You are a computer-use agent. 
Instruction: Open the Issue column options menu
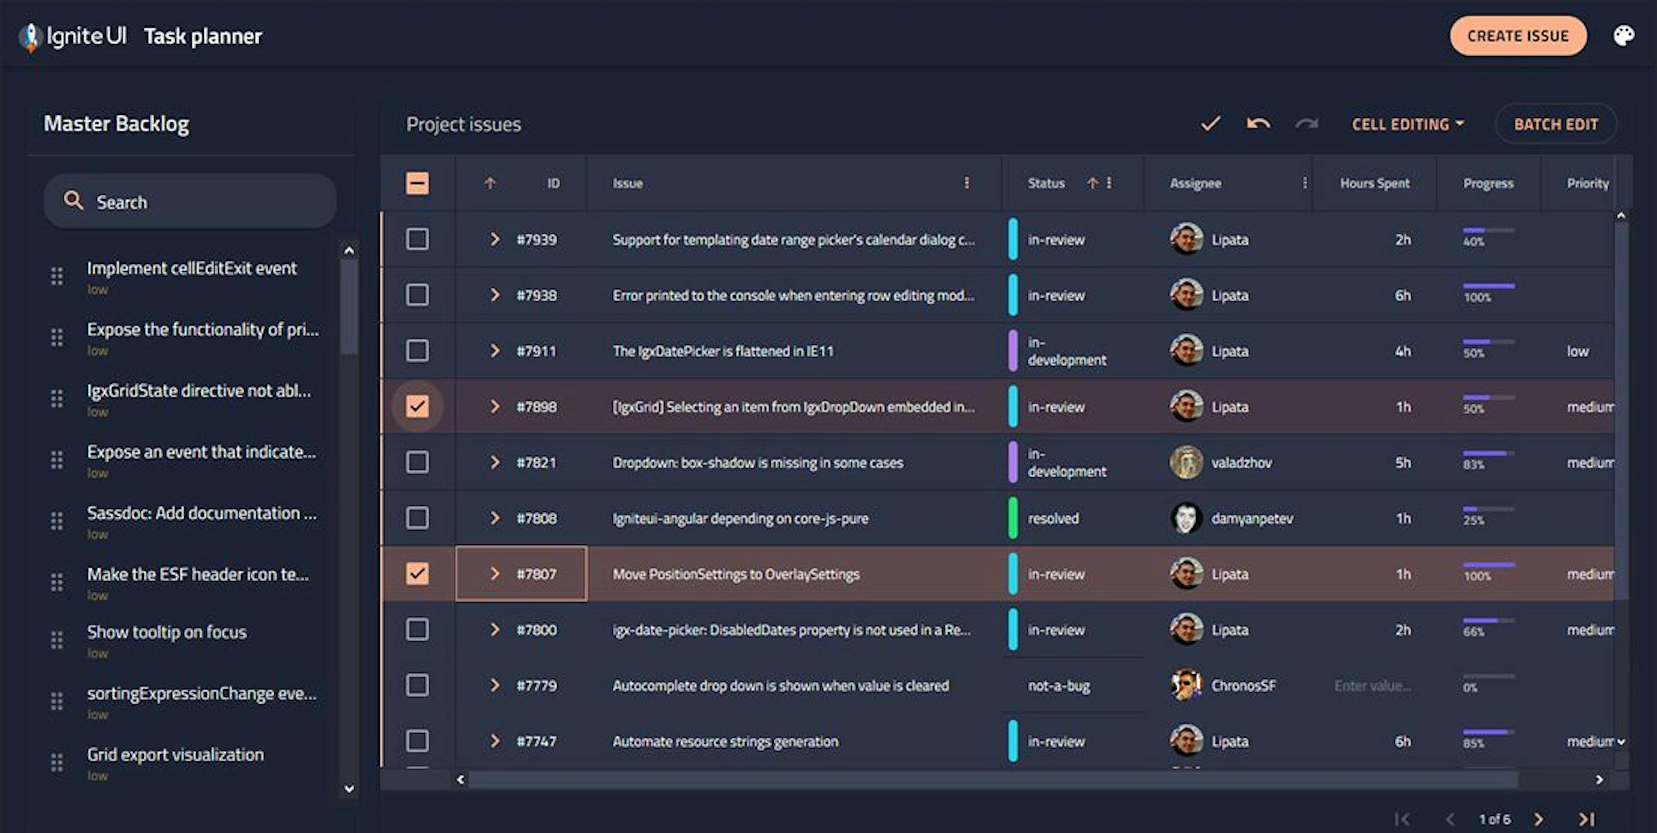click(967, 183)
